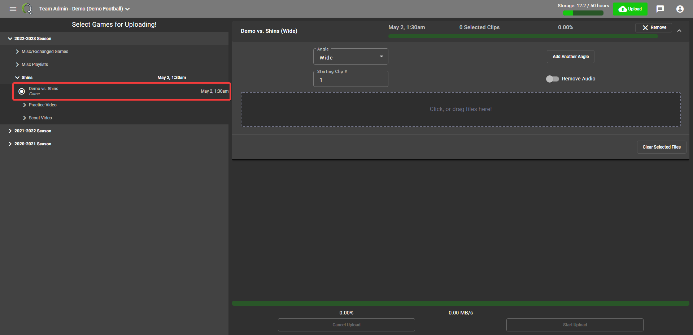The height and width of the screenshot is (335, 693).
Task: Click the Starting Clip # field
Action: tap(351, 79)
